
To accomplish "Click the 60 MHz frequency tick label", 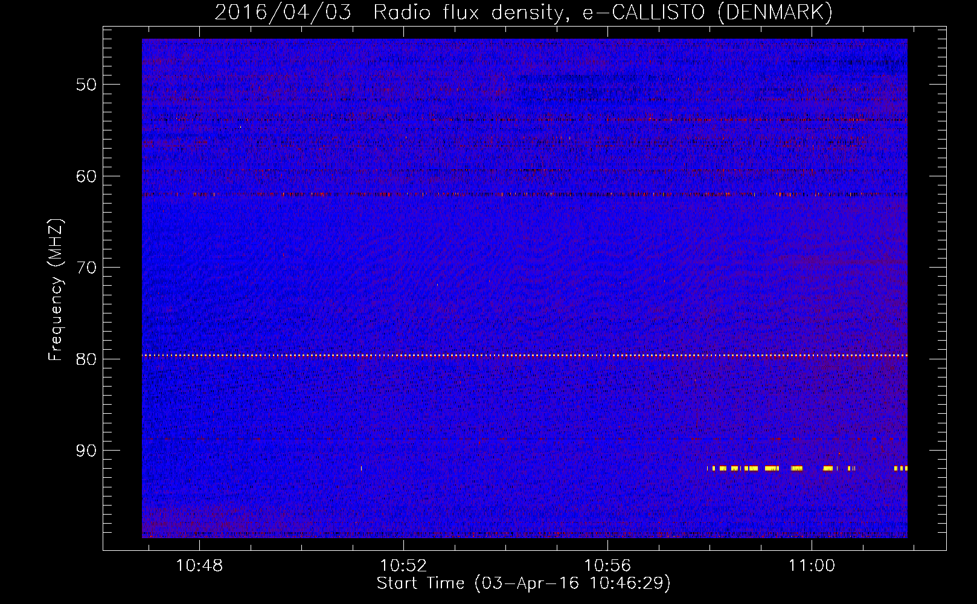I will tap(86, 176).
